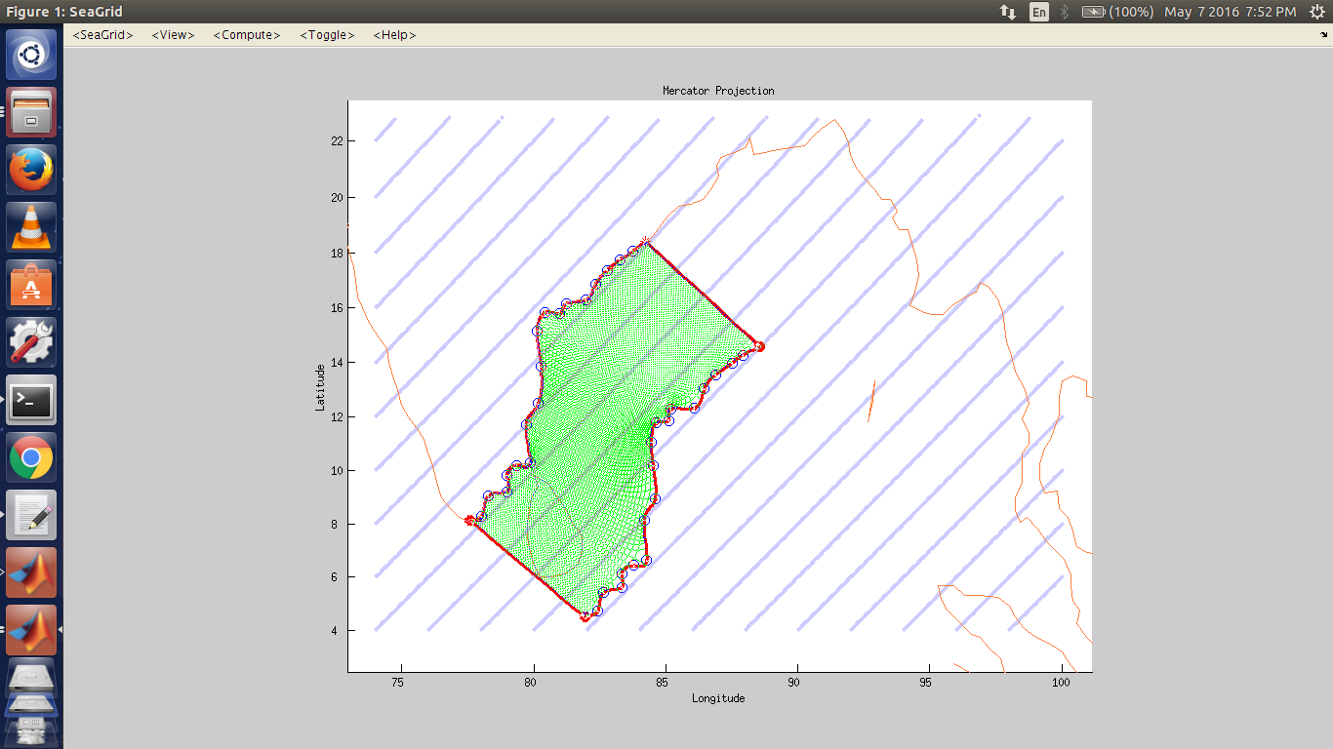Open the <Help> menu
The height and width of the screenshot is (749, 1333).
394,35
